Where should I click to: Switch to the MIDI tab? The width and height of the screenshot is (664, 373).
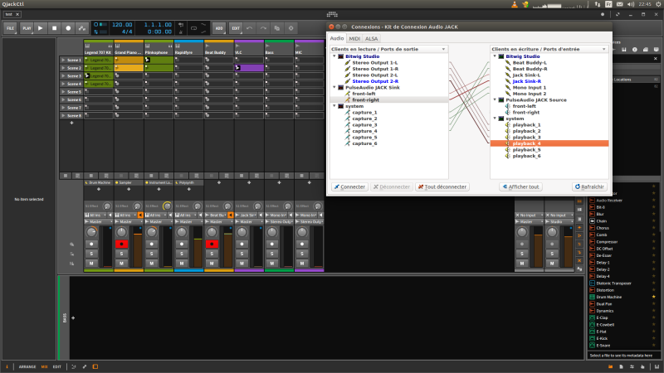354,38
